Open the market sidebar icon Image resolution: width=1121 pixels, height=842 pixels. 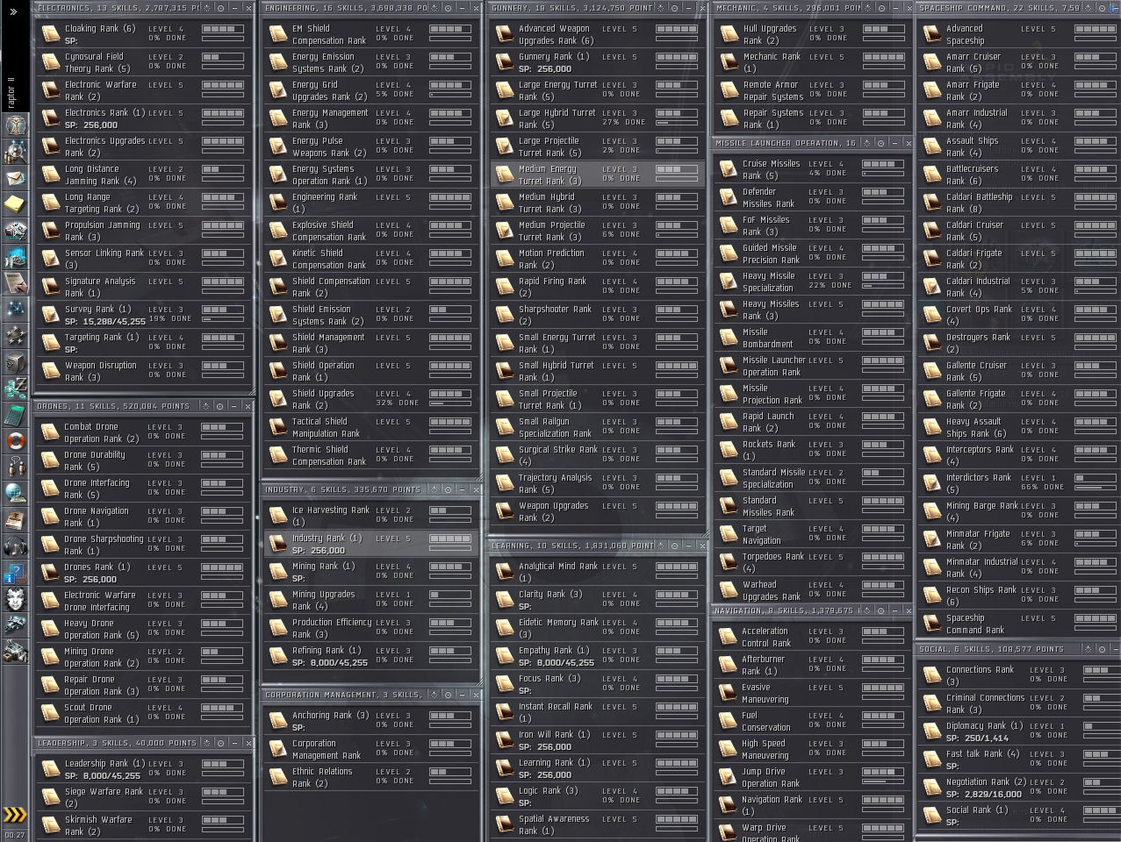tap(15, 257)
